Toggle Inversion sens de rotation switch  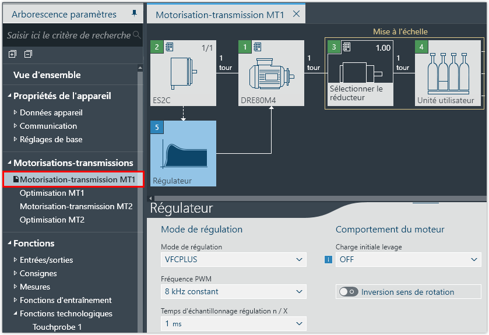(349, 292)
